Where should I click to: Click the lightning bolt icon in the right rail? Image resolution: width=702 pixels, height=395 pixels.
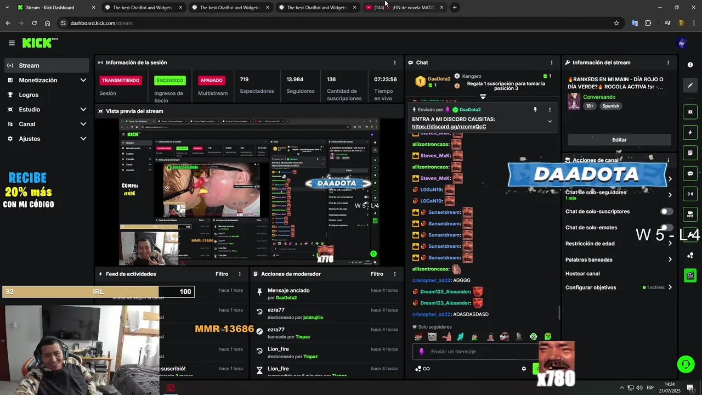coord(690,132)
